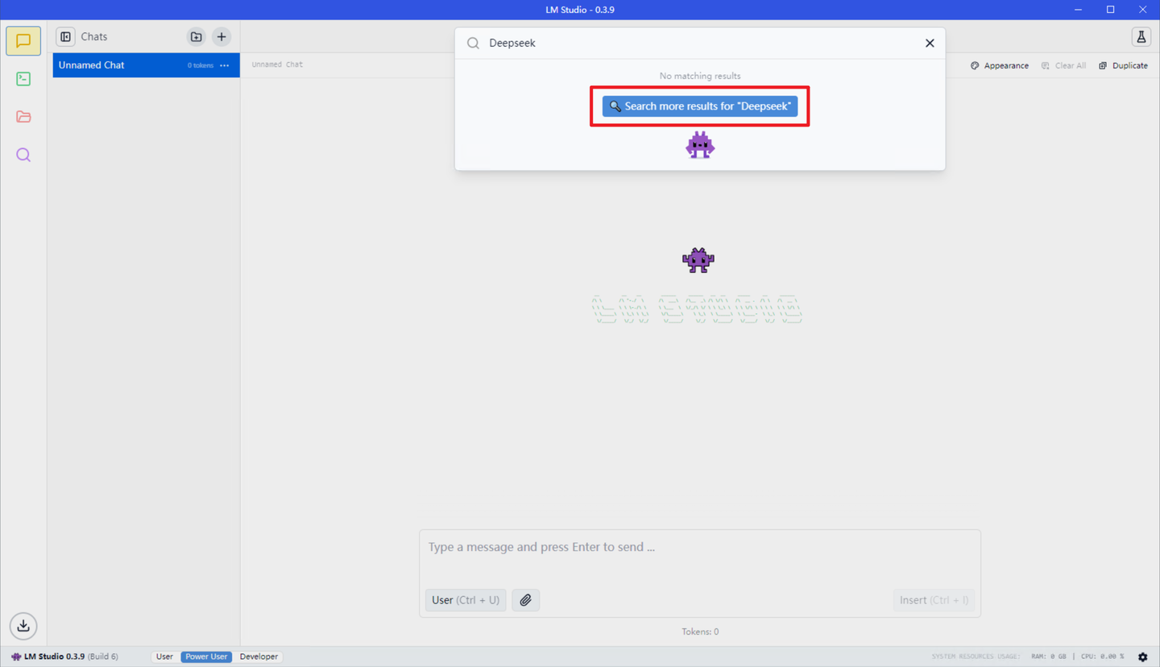Open Appearance options

coord(1000,65)
